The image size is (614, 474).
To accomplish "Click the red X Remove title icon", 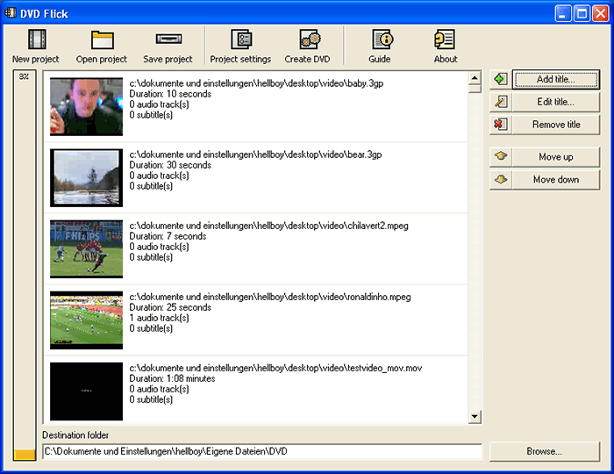I will pyautogui.click(x=500, y=125).
